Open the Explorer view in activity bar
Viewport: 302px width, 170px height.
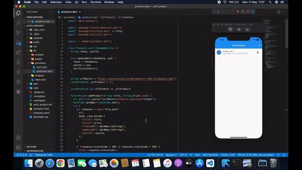click(x=18, y=13)
